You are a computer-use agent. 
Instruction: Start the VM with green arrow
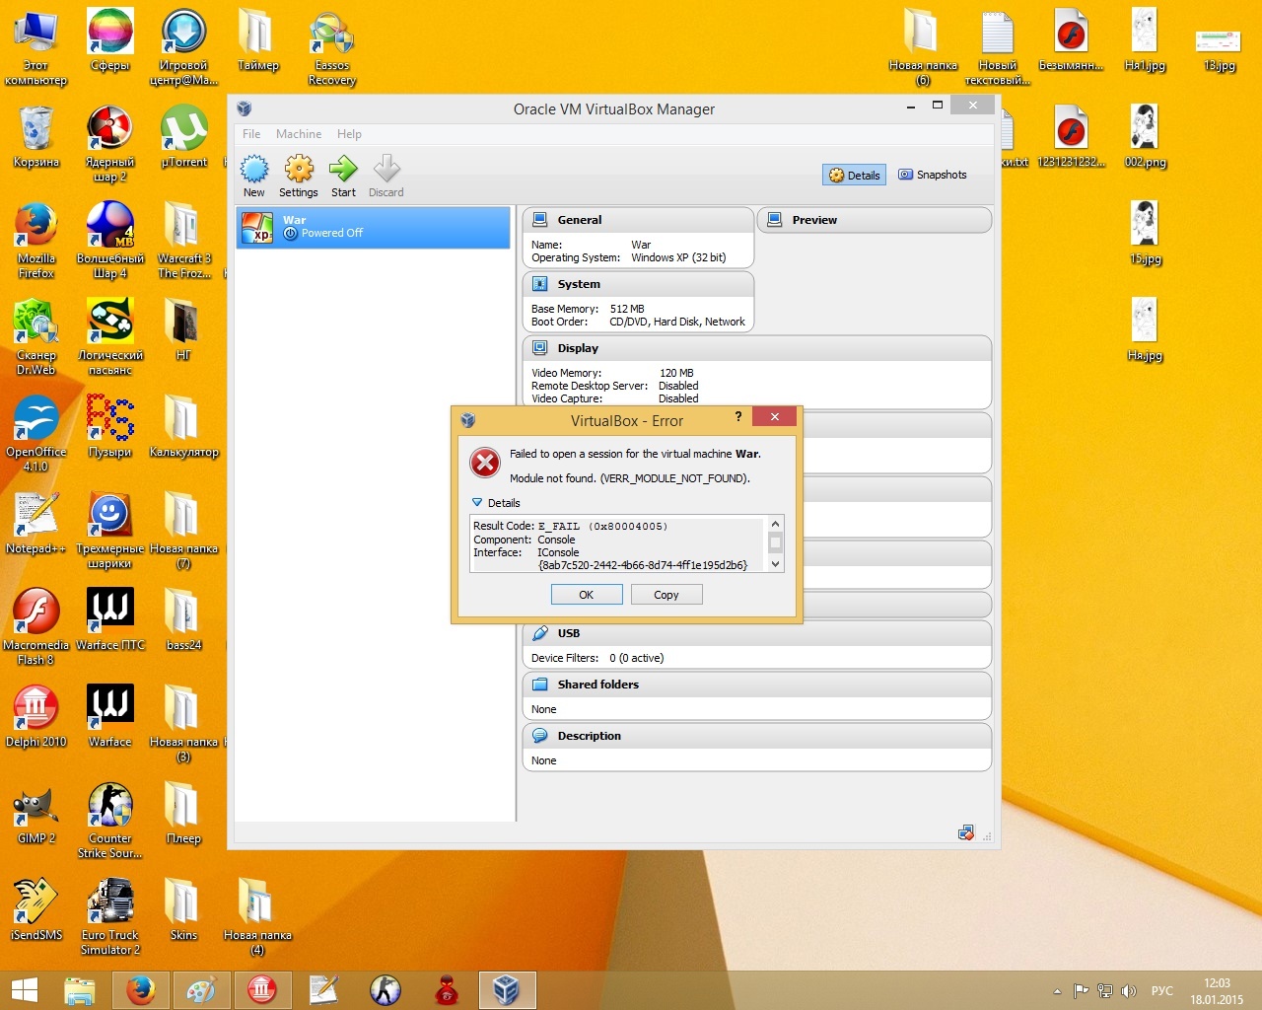point(343,177)
